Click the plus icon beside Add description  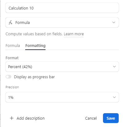pyautogui.click(x=12, y=118)
